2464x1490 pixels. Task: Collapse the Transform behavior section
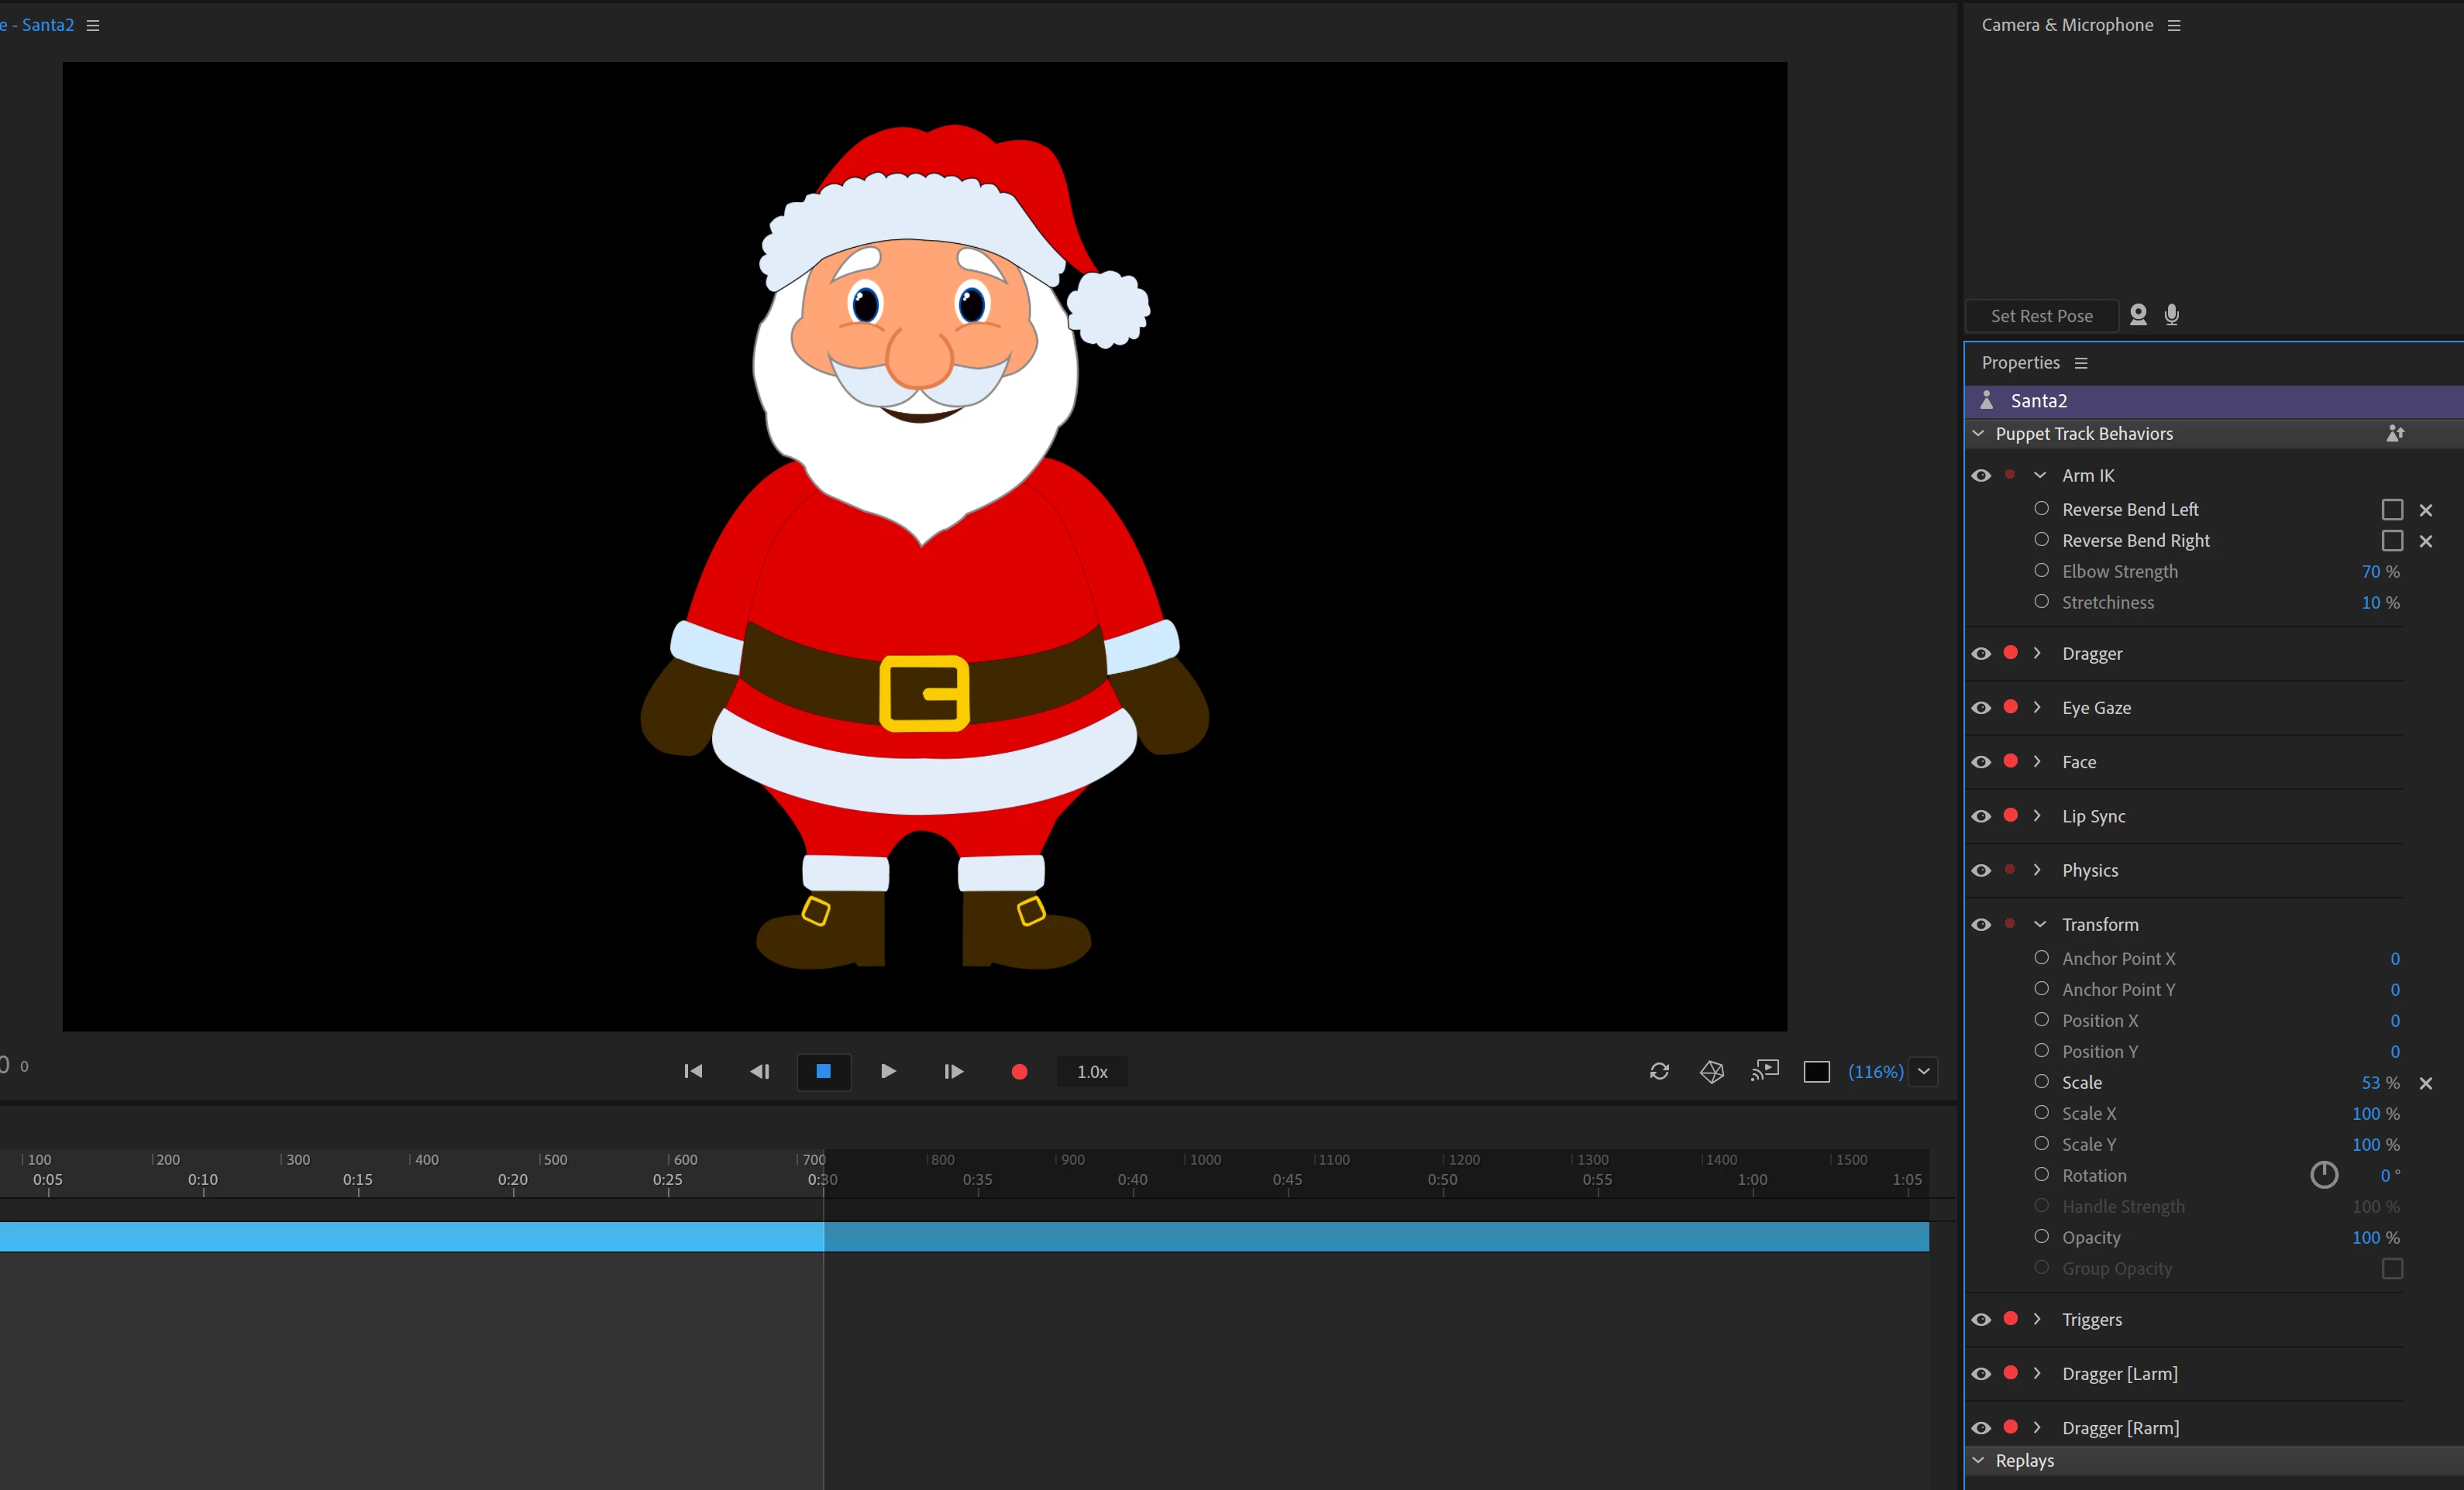click(2039, 925)
